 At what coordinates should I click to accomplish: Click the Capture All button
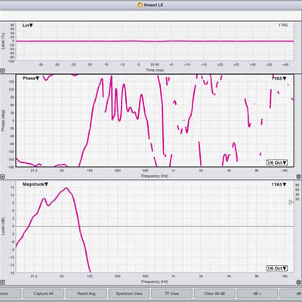43,294
